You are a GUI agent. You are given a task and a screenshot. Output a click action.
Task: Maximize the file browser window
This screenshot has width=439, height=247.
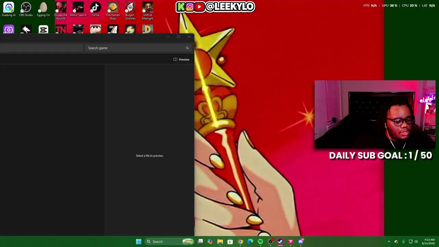click(x=178, y=37)
